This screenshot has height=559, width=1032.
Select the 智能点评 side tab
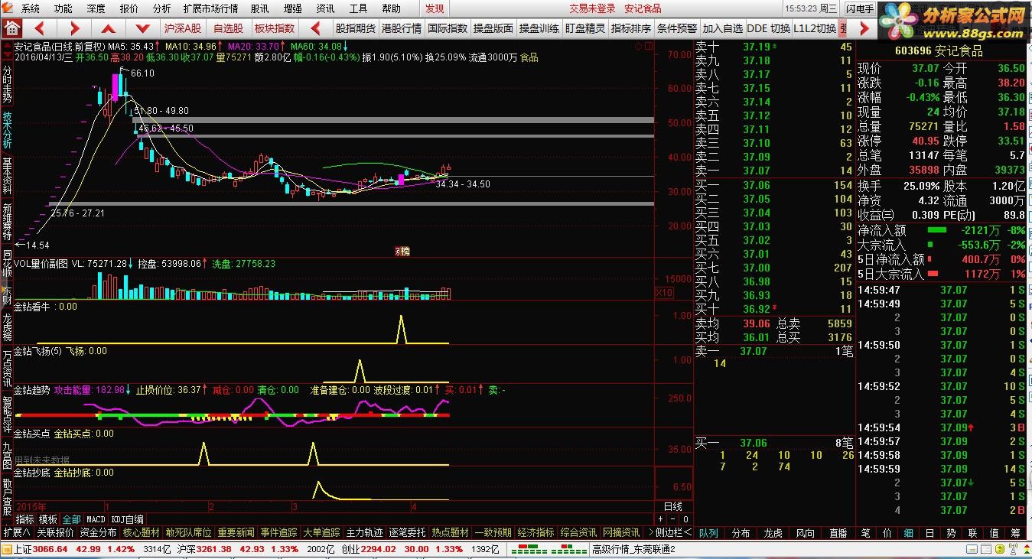[7, 415]
